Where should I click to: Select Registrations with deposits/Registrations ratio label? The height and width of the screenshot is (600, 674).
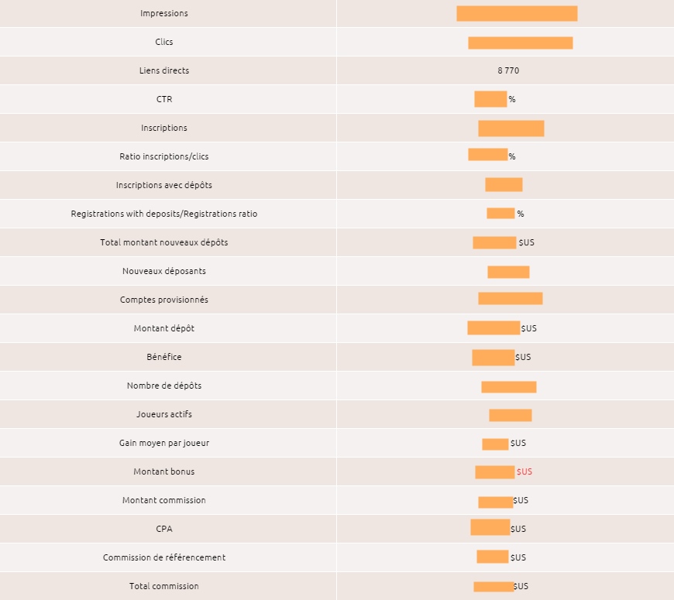pos(164,214)
